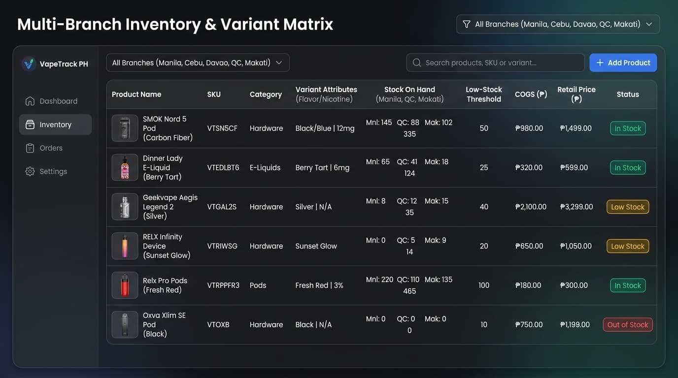The image size is (678, 378).
Task: Open Dinner Lady E-Liquid product image
Action: (125, 168)
